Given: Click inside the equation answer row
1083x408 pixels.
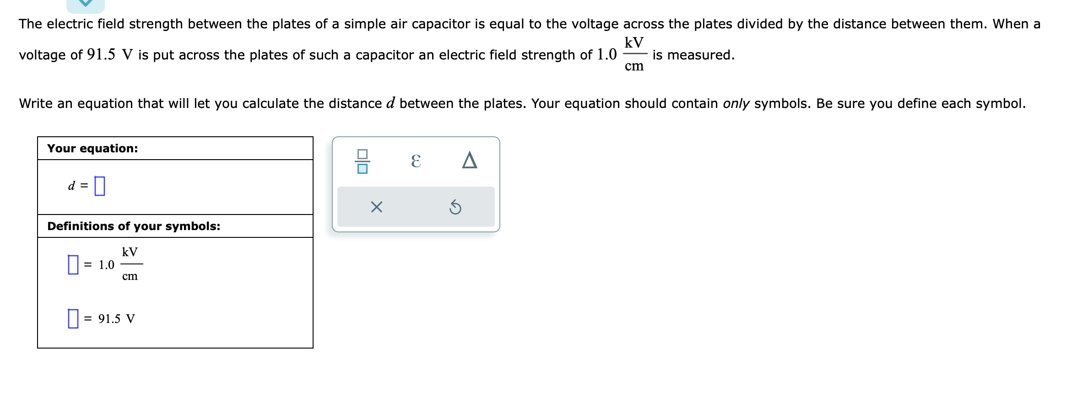Looking at the screenshot, I should (x=100, y=185).
